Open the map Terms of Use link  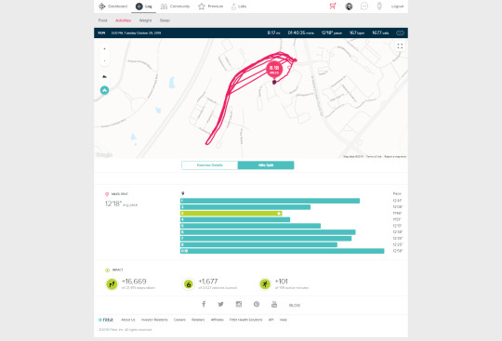coord(374,157)
